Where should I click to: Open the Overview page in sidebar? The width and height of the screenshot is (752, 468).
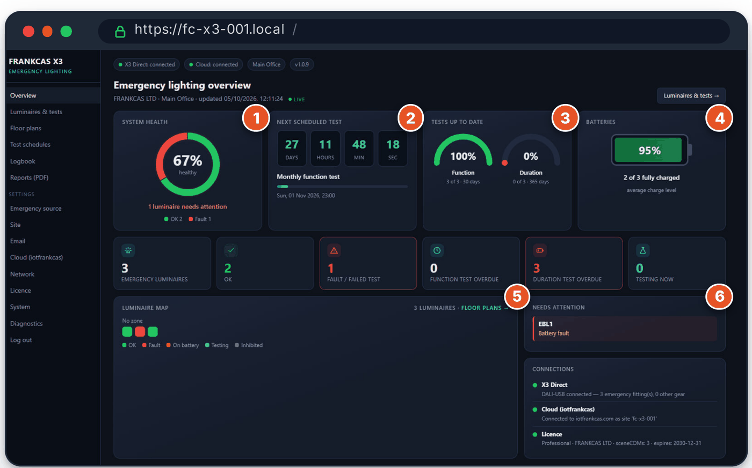pos(53,95)
